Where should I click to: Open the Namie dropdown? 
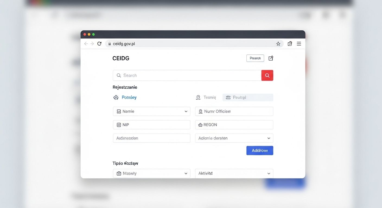[x=152, y=111]
